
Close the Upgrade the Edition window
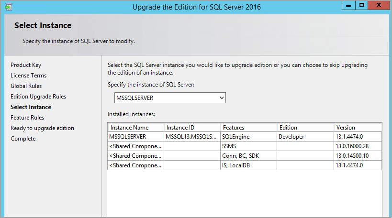tap(379, 5)
